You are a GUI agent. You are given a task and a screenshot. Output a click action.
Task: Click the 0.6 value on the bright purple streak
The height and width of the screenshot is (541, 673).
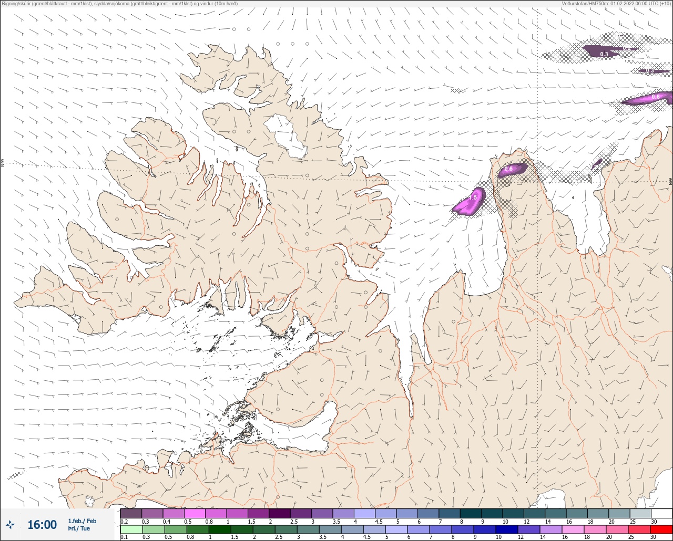(656, 97)
